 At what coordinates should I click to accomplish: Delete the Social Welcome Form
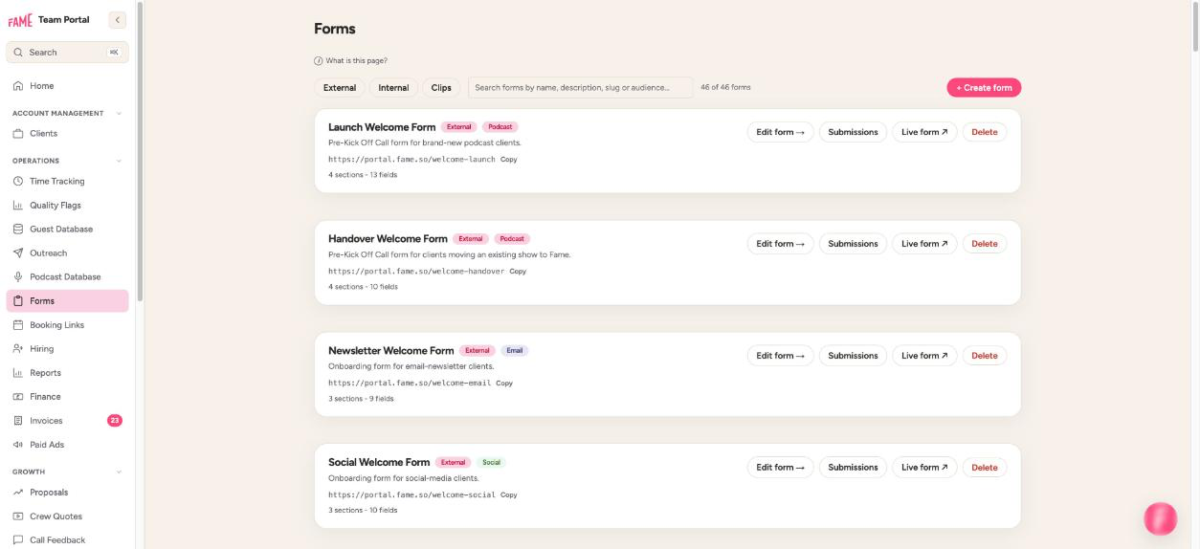click(x=985, y=468)
